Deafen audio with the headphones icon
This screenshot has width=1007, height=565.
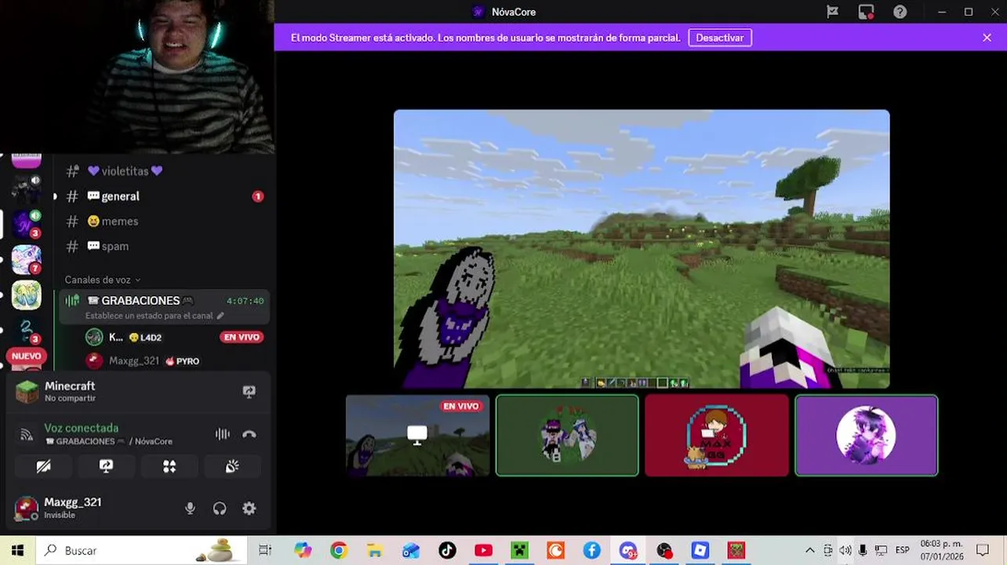tap(220, 508)
